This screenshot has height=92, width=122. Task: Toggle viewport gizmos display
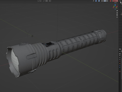[x=96, y=1]
